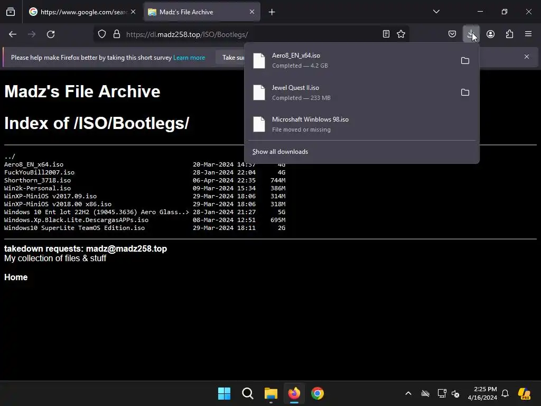Open Windows Start menu
541x406 pixels.
pyautogui.click(x=224, y=393)
